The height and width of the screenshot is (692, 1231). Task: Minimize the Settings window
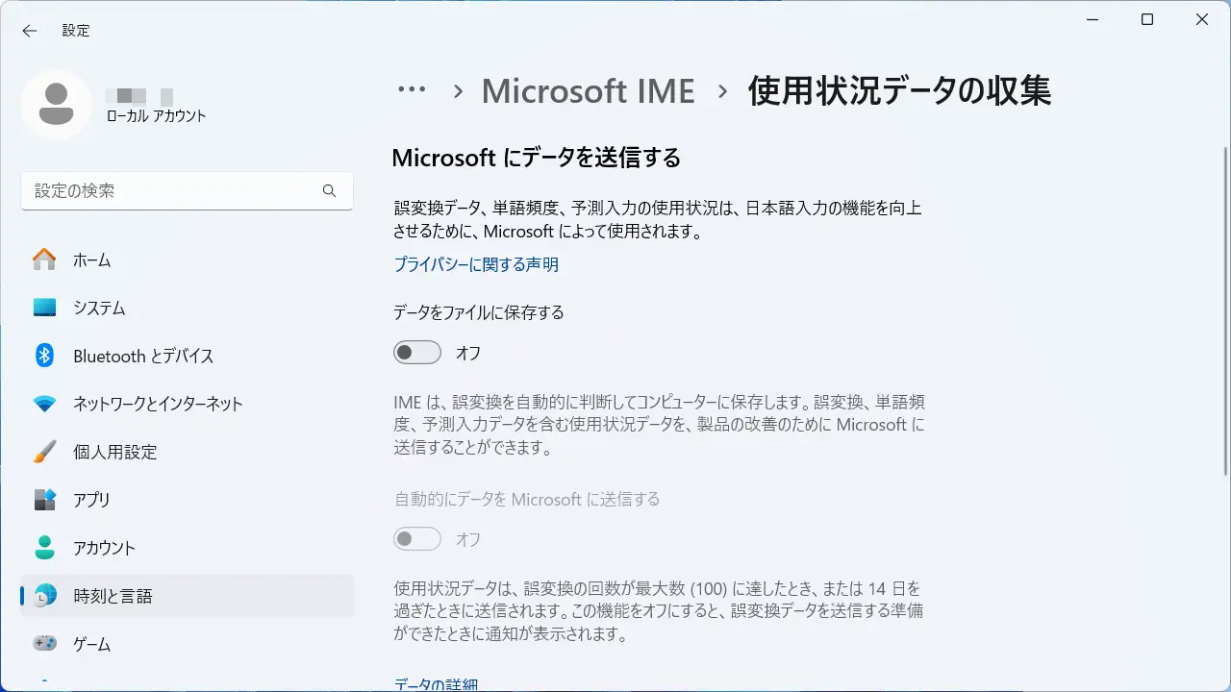pyautogui.click(x=1093, y=19)
